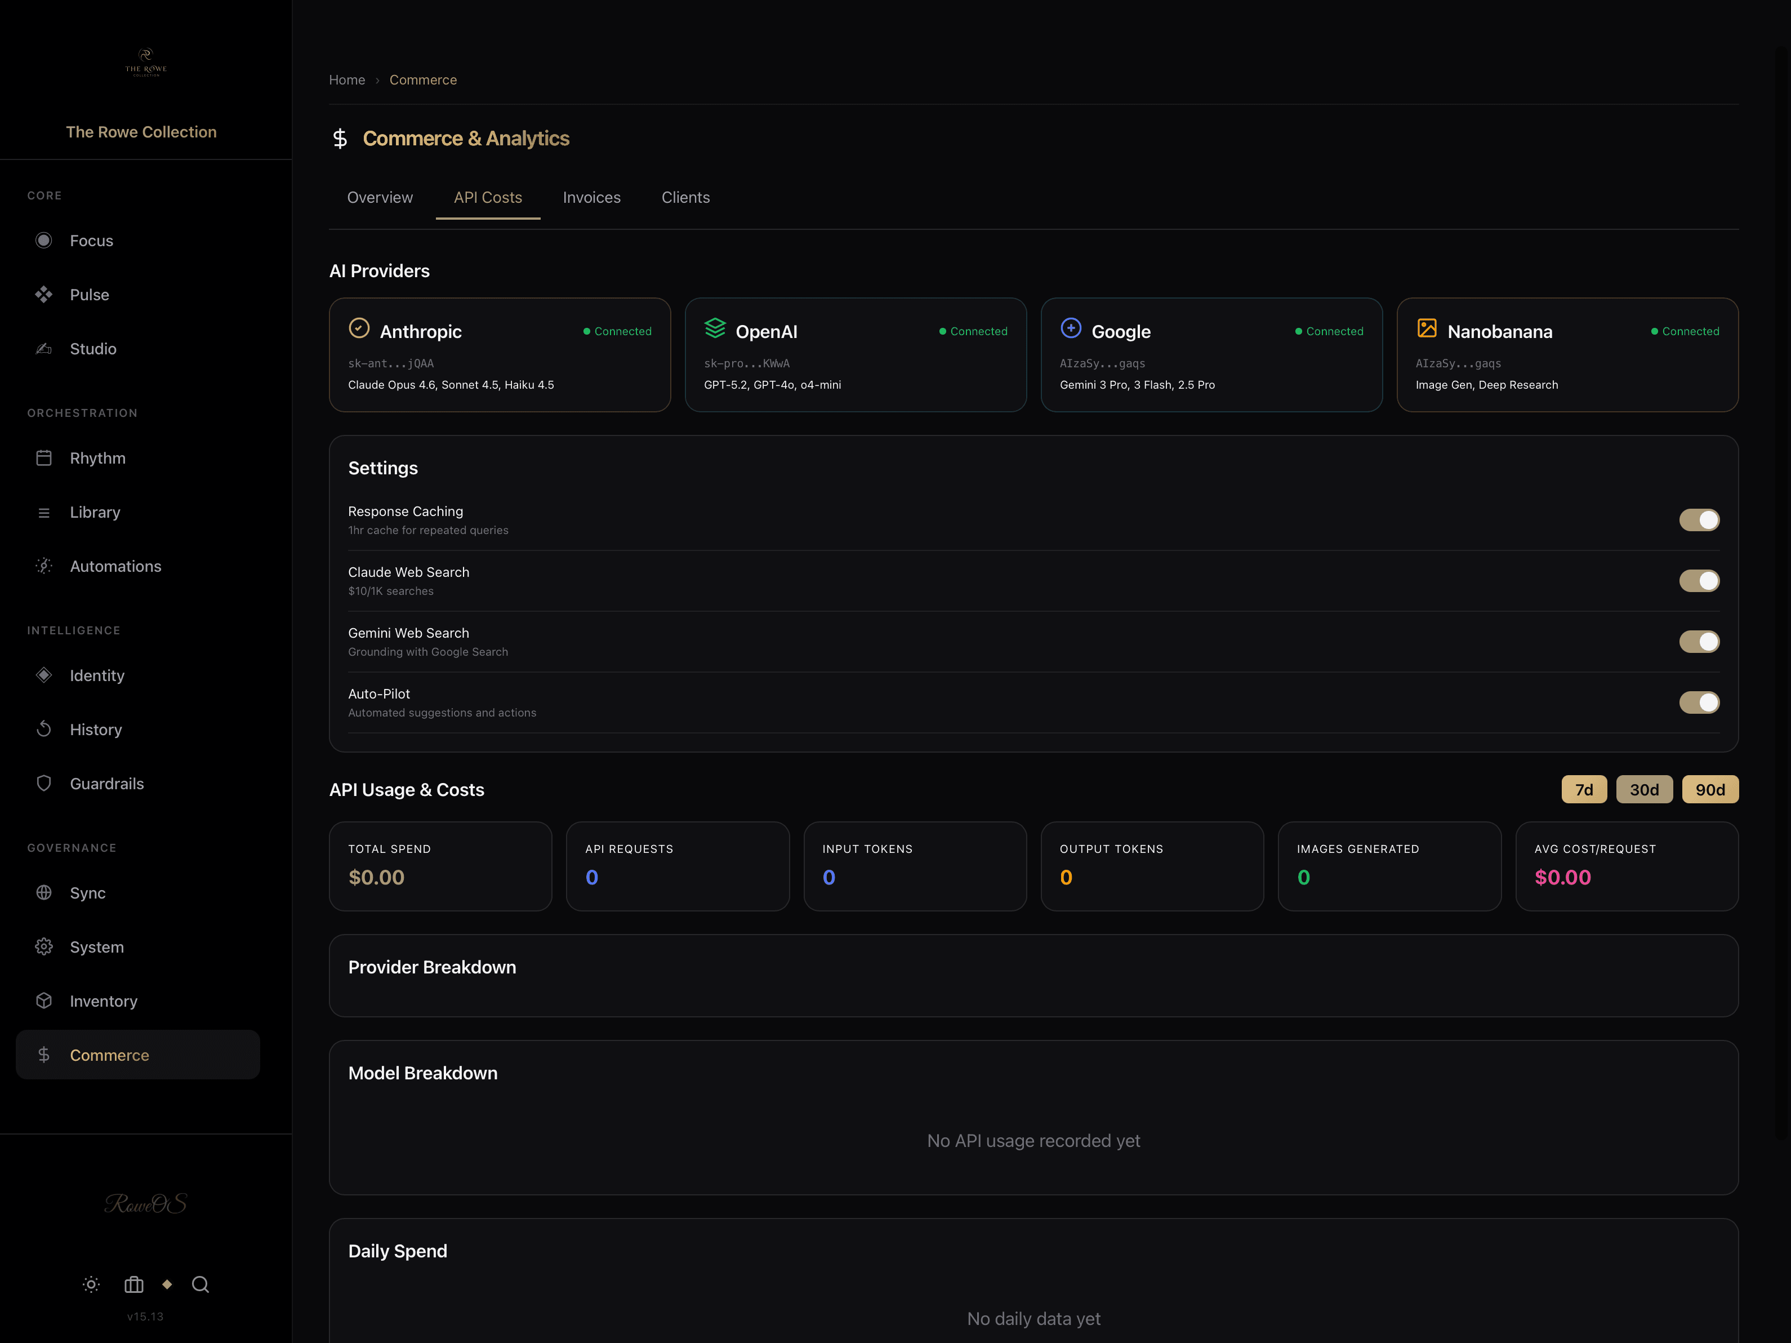Click the light mode sun icon
The width and height of the screenshot is (1791, 1343).
tap(91, 1284)
